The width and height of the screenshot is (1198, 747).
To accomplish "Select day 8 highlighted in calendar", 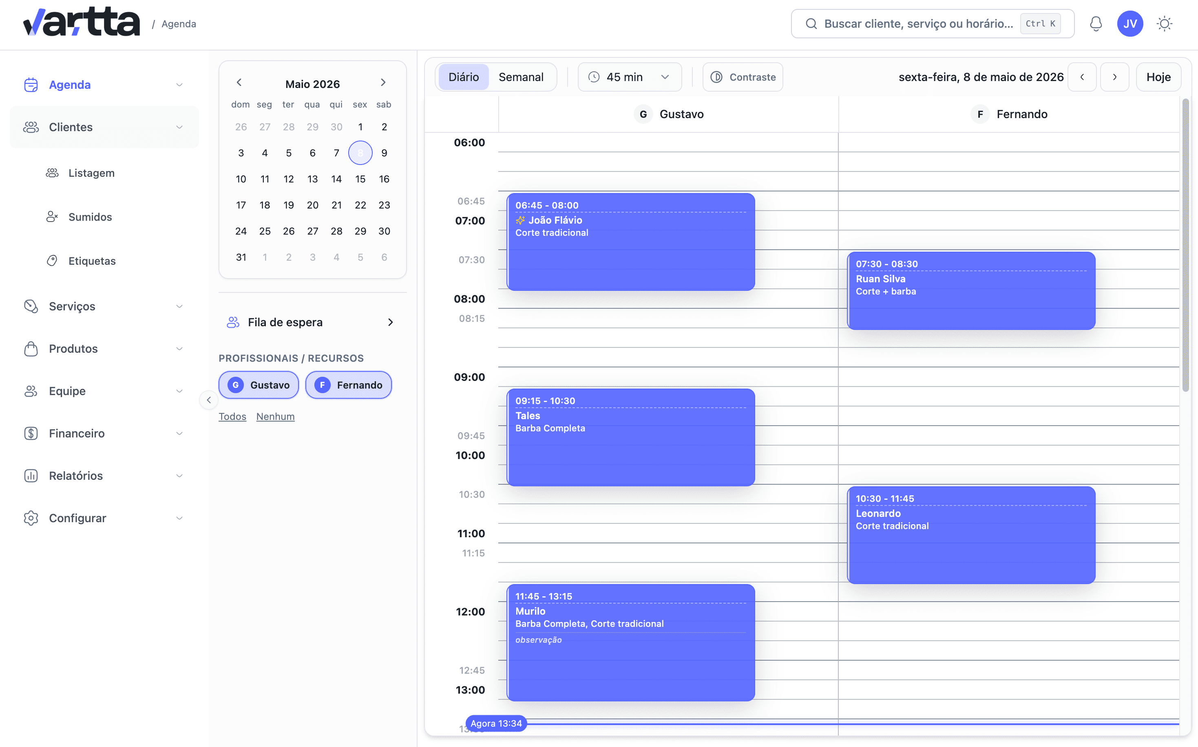I will (x=360, y=153).
